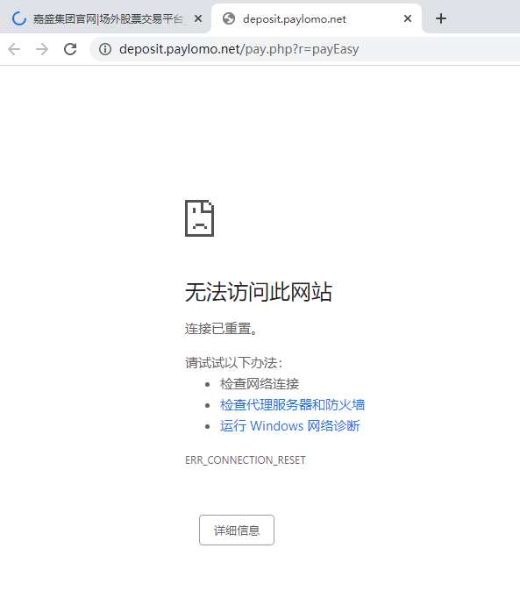
Task: Close the 嘉盛集团官网 tab
Action: pos(198,18)
